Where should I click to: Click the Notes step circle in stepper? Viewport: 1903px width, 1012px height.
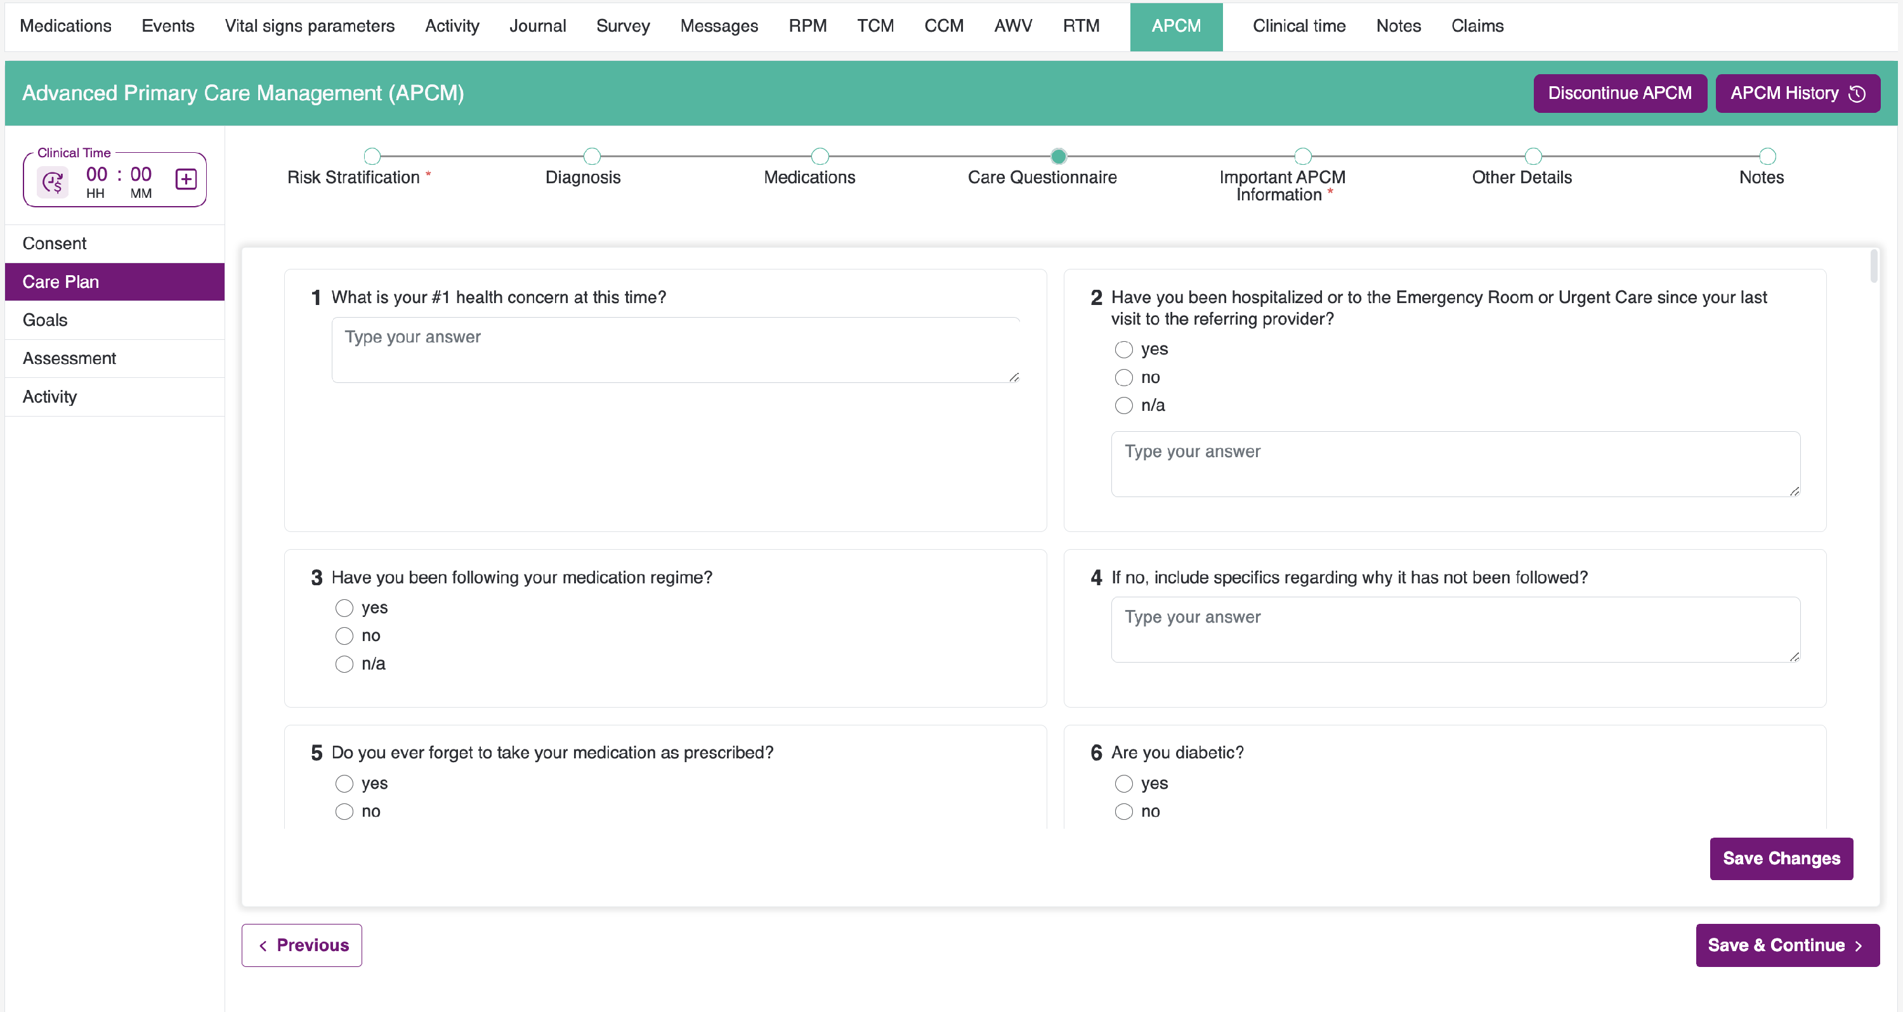(x=1767, y=157)
